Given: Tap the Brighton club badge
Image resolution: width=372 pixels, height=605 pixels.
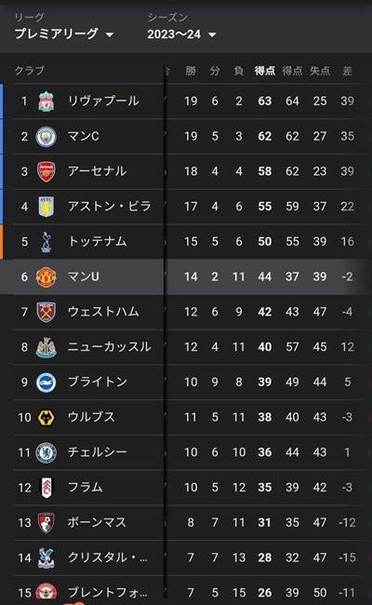Looking at the screenshot, I should point(46,383).
